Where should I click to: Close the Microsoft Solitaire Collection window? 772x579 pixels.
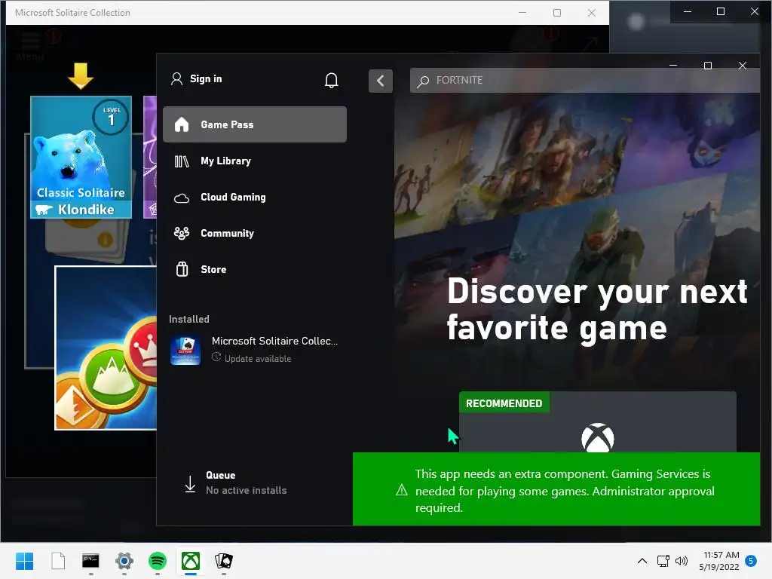tap(592, 13)
